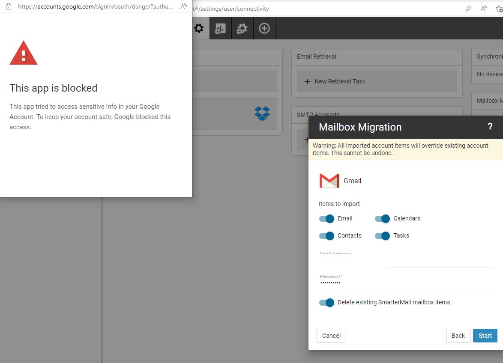Click the plus-circle icon in navigation bar
The height and width of the screenshot is (363, 503).
pyautogui.click(x=264, y=29)
